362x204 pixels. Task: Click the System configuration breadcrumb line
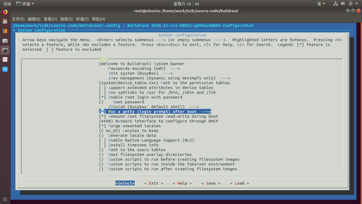point(39,30)
